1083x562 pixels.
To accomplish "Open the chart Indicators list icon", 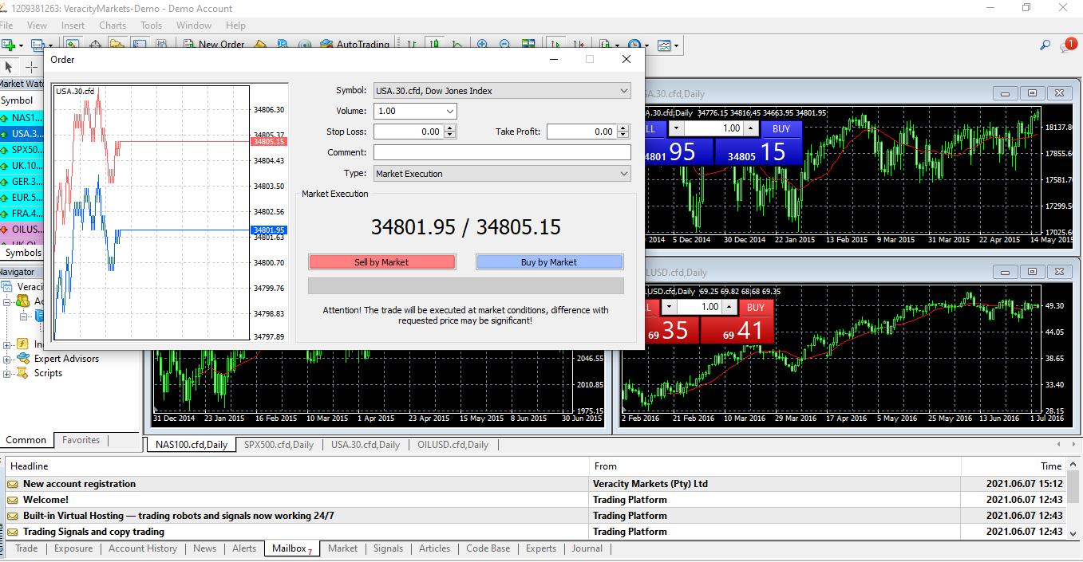I will [x=603, y=45].
